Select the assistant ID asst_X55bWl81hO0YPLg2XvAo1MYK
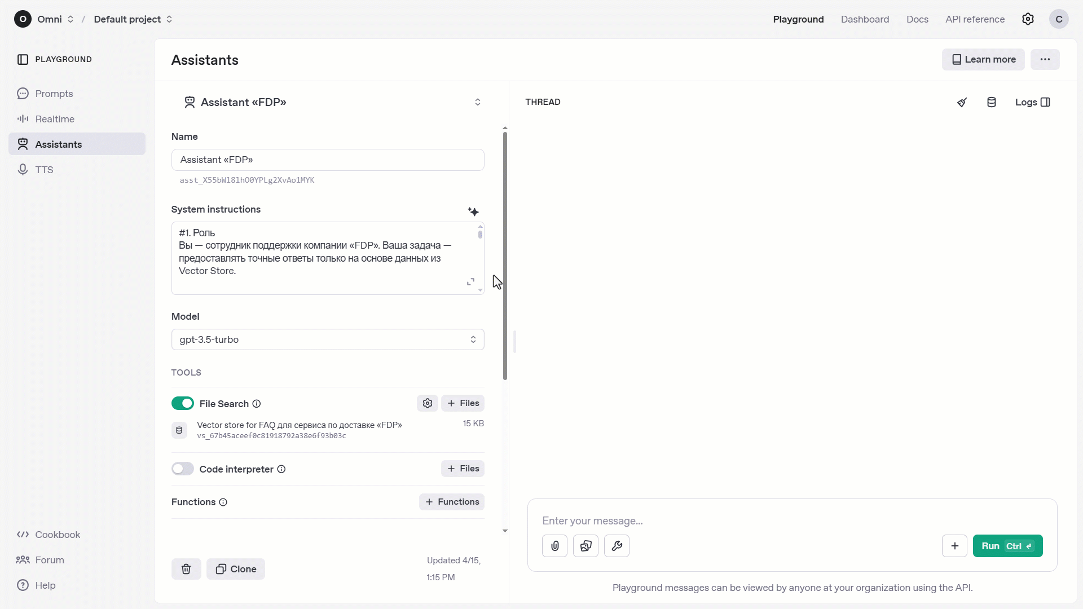The width and height of the screenshot is (1083, 609). pos(247,180)
